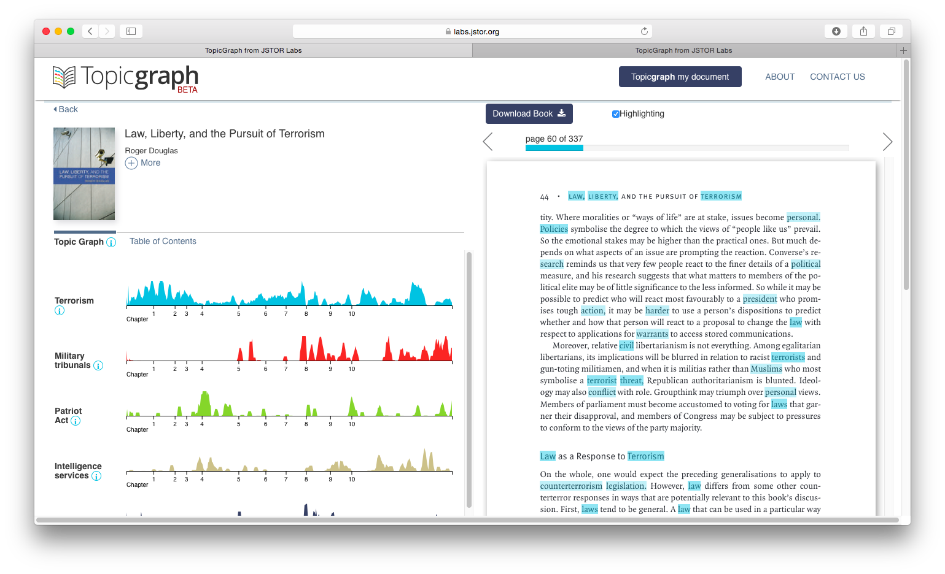This screenshot has height=574, width=945.
Task: Open the ABOUT menu link
Action: click(x=780, y=77)
